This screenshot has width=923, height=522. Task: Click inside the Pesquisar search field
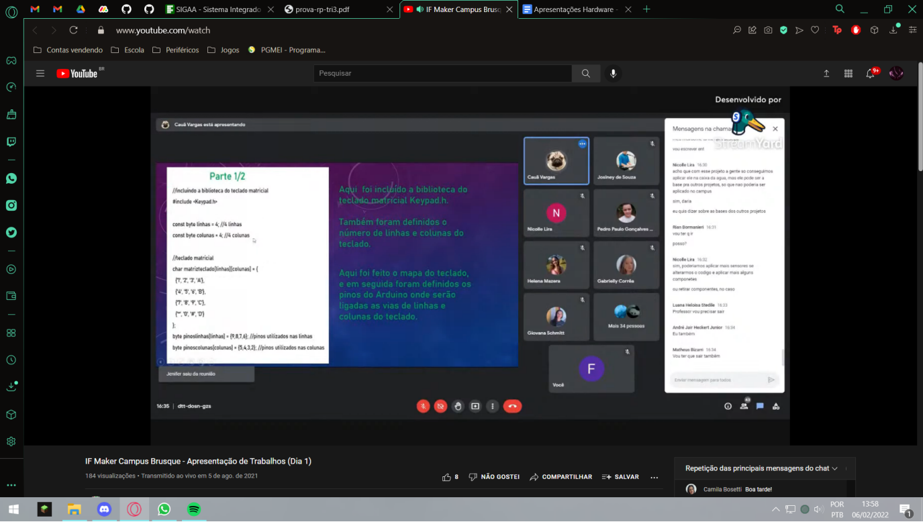click(x=442, y=74)
